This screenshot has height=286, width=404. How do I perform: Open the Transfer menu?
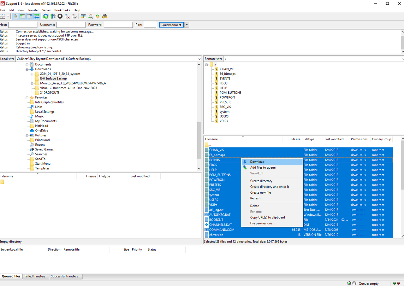[33, 10]
